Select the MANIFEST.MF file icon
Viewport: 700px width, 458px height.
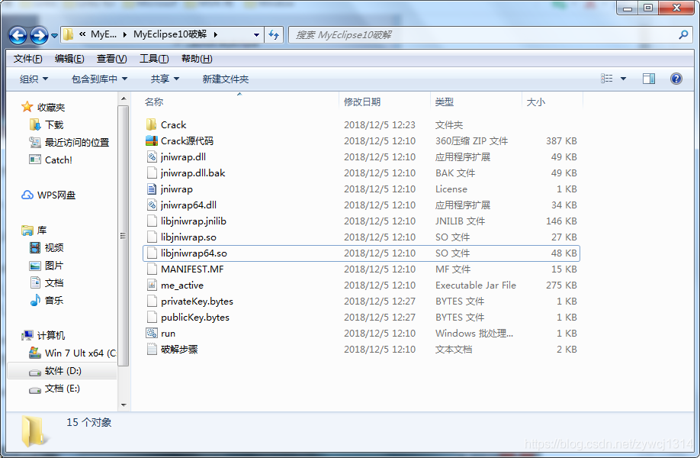pos(152,269)
